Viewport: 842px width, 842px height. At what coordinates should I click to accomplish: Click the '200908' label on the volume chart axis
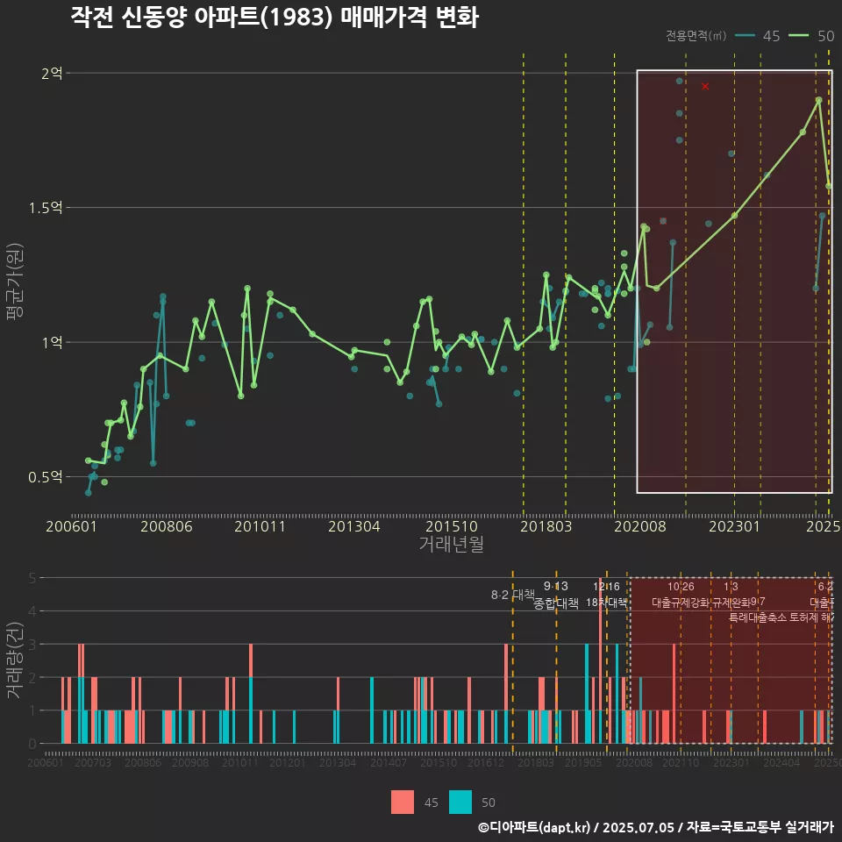click(x=190, y=762)
